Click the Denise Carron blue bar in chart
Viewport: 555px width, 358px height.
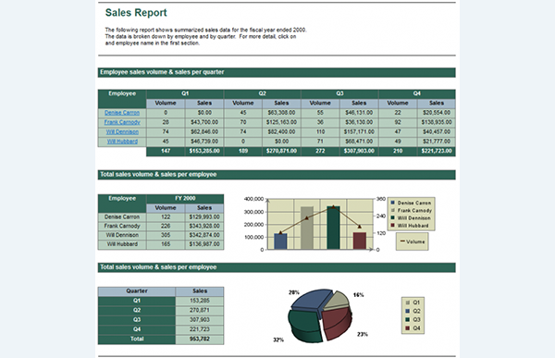point(280,241)
